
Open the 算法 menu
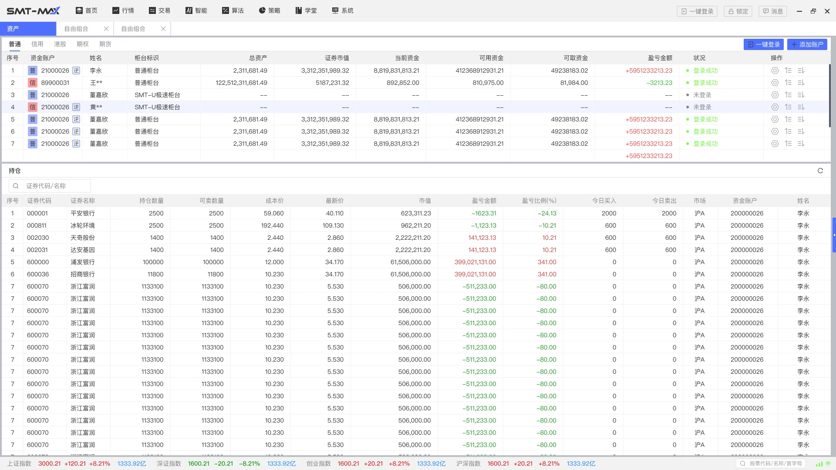pos(233,10)
